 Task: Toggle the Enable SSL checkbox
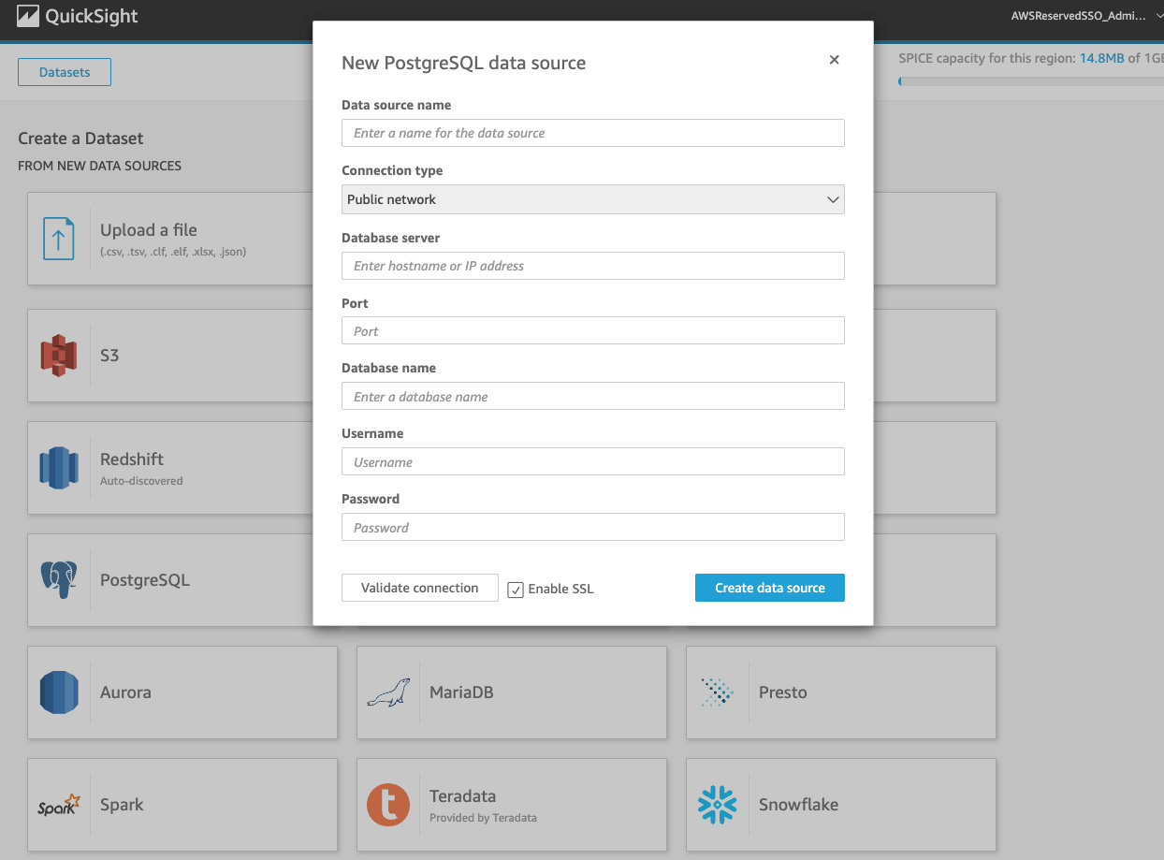[516, 590]
